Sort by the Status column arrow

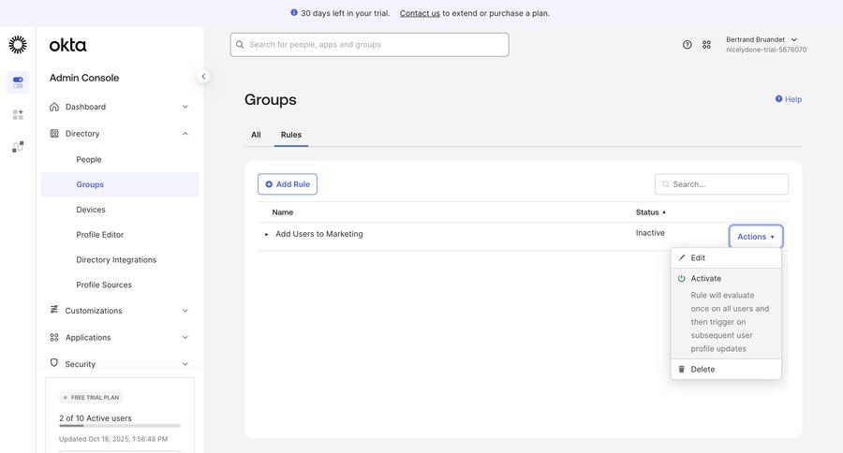(664, 212)
